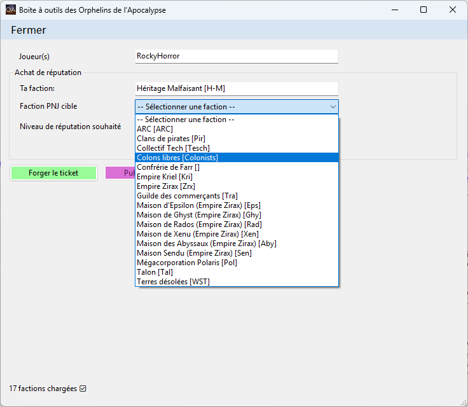This screenshot has height=407, width=468.
Task: Click the Joueur(s) text field
Action: coord(237,56)
